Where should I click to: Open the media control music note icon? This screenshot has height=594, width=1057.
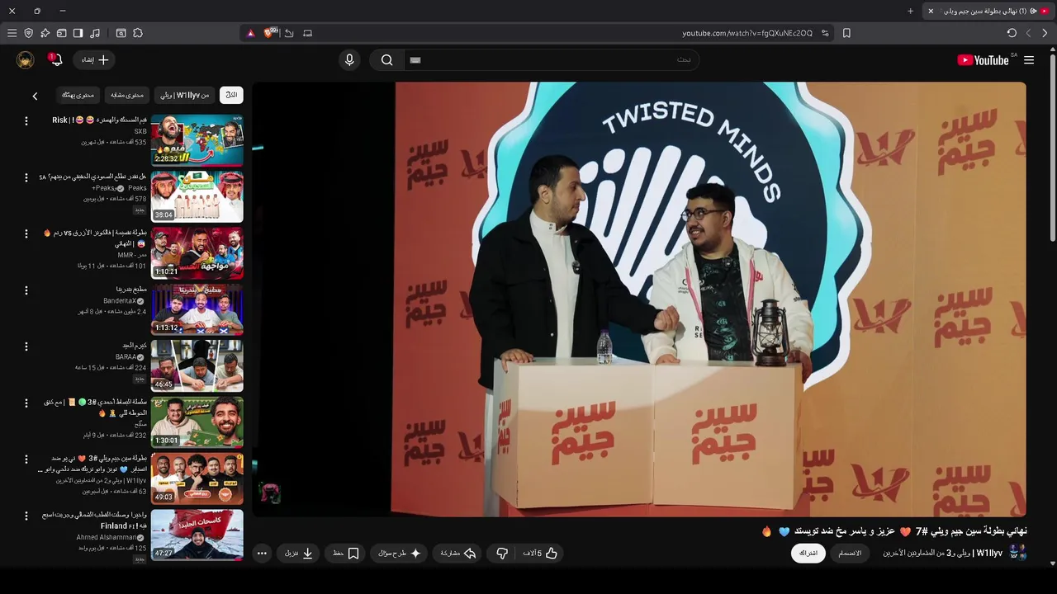pos(95,33)
